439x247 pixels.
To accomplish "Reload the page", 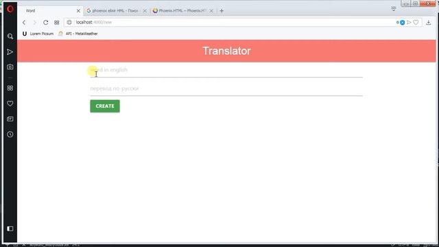I will click(x=46, y=23).
